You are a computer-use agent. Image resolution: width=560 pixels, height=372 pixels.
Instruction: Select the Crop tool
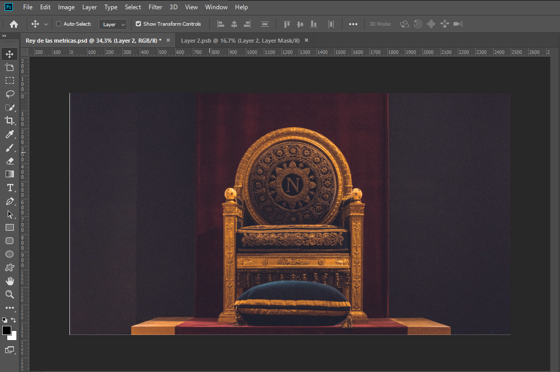pos(10,121)
